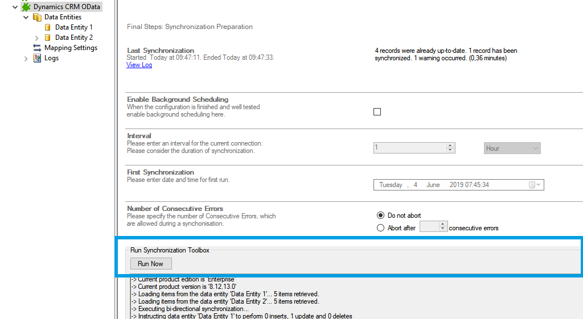
Task: Click the Mapping Settings arrows icon
Action: click(37, 48)
